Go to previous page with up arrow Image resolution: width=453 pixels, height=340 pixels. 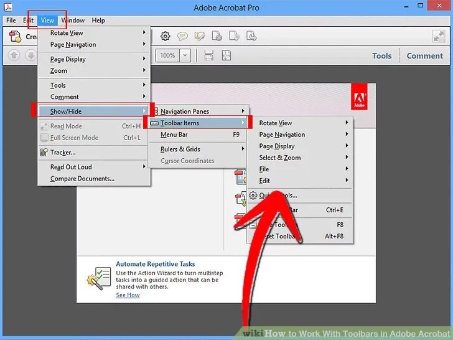(14, 55)
